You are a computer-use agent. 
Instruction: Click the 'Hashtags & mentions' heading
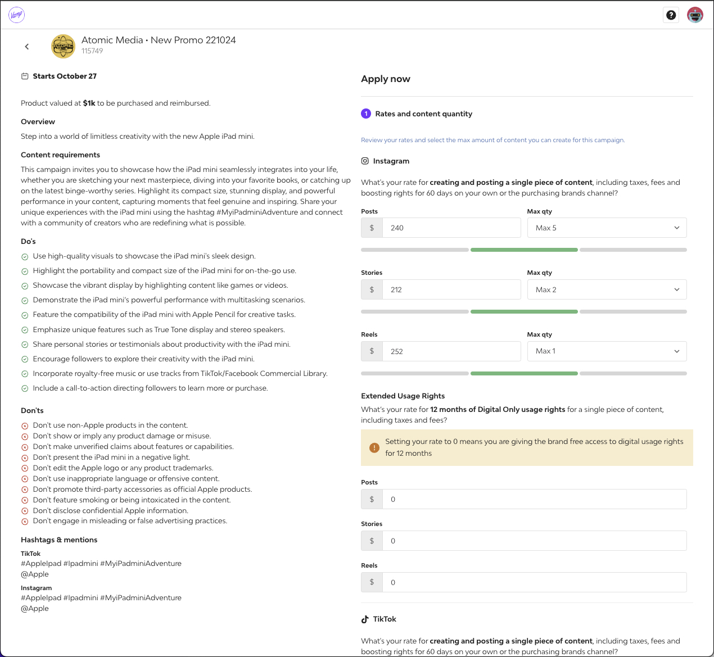pos(59,540)
